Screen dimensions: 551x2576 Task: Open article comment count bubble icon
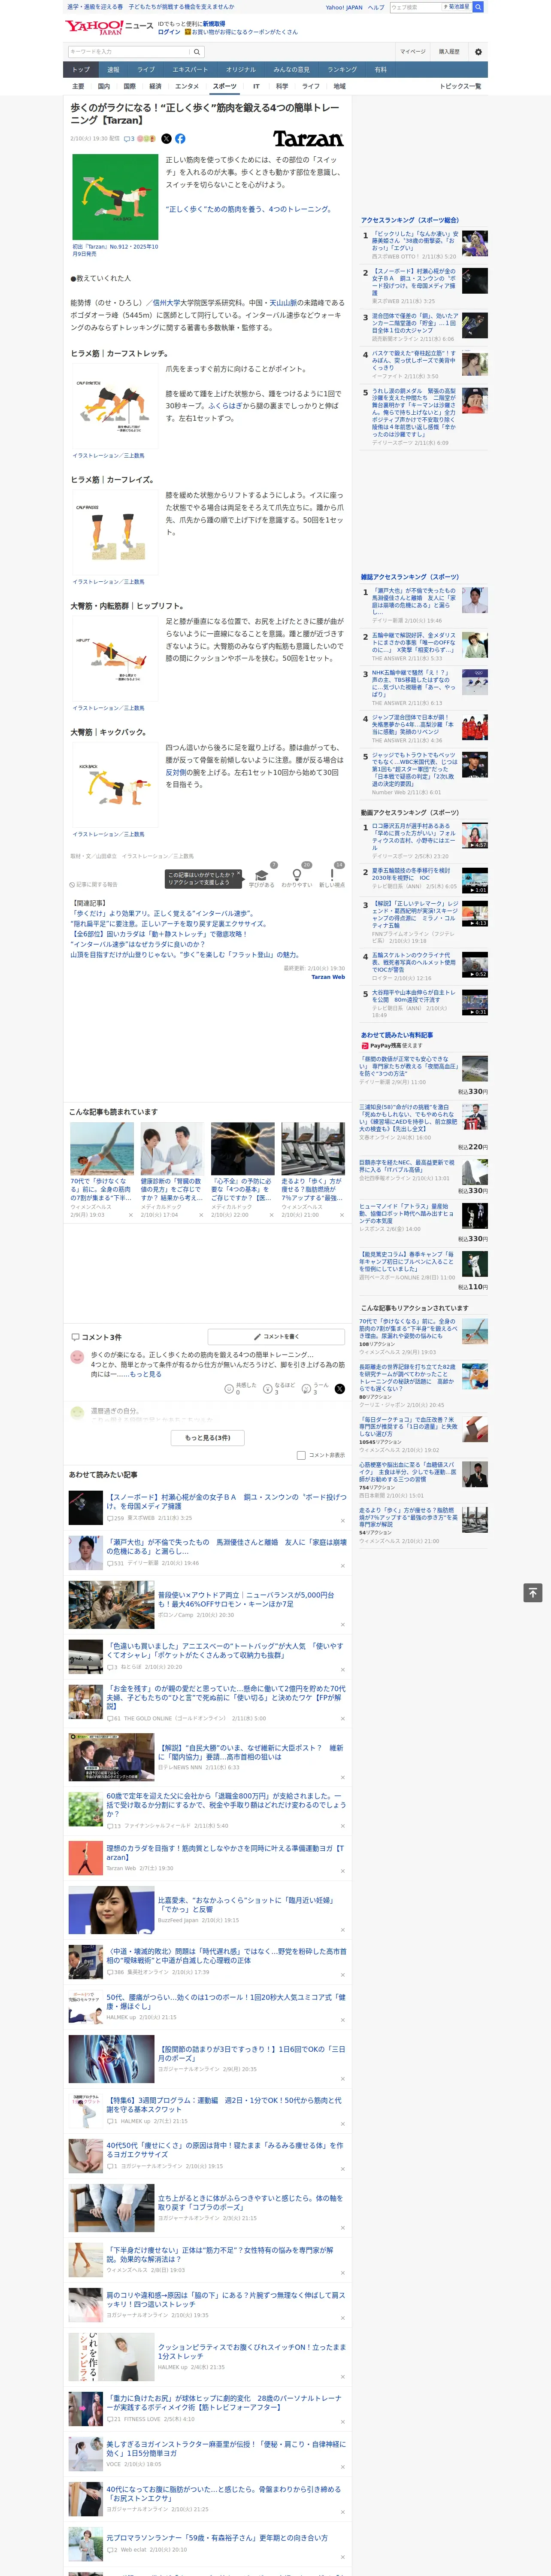tap(129, 139)
